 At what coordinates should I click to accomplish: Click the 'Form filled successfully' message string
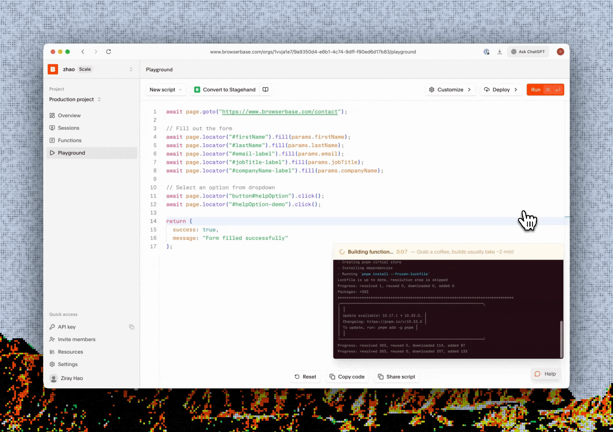point(245,238)
